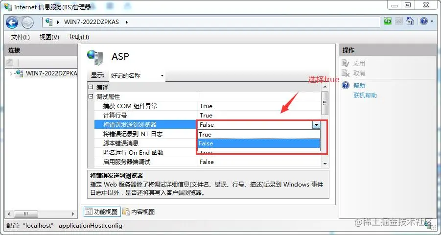This screenshot has width=441, height=235.
Task: Collapse the 编译 section
Action: (x=91, y=87)
